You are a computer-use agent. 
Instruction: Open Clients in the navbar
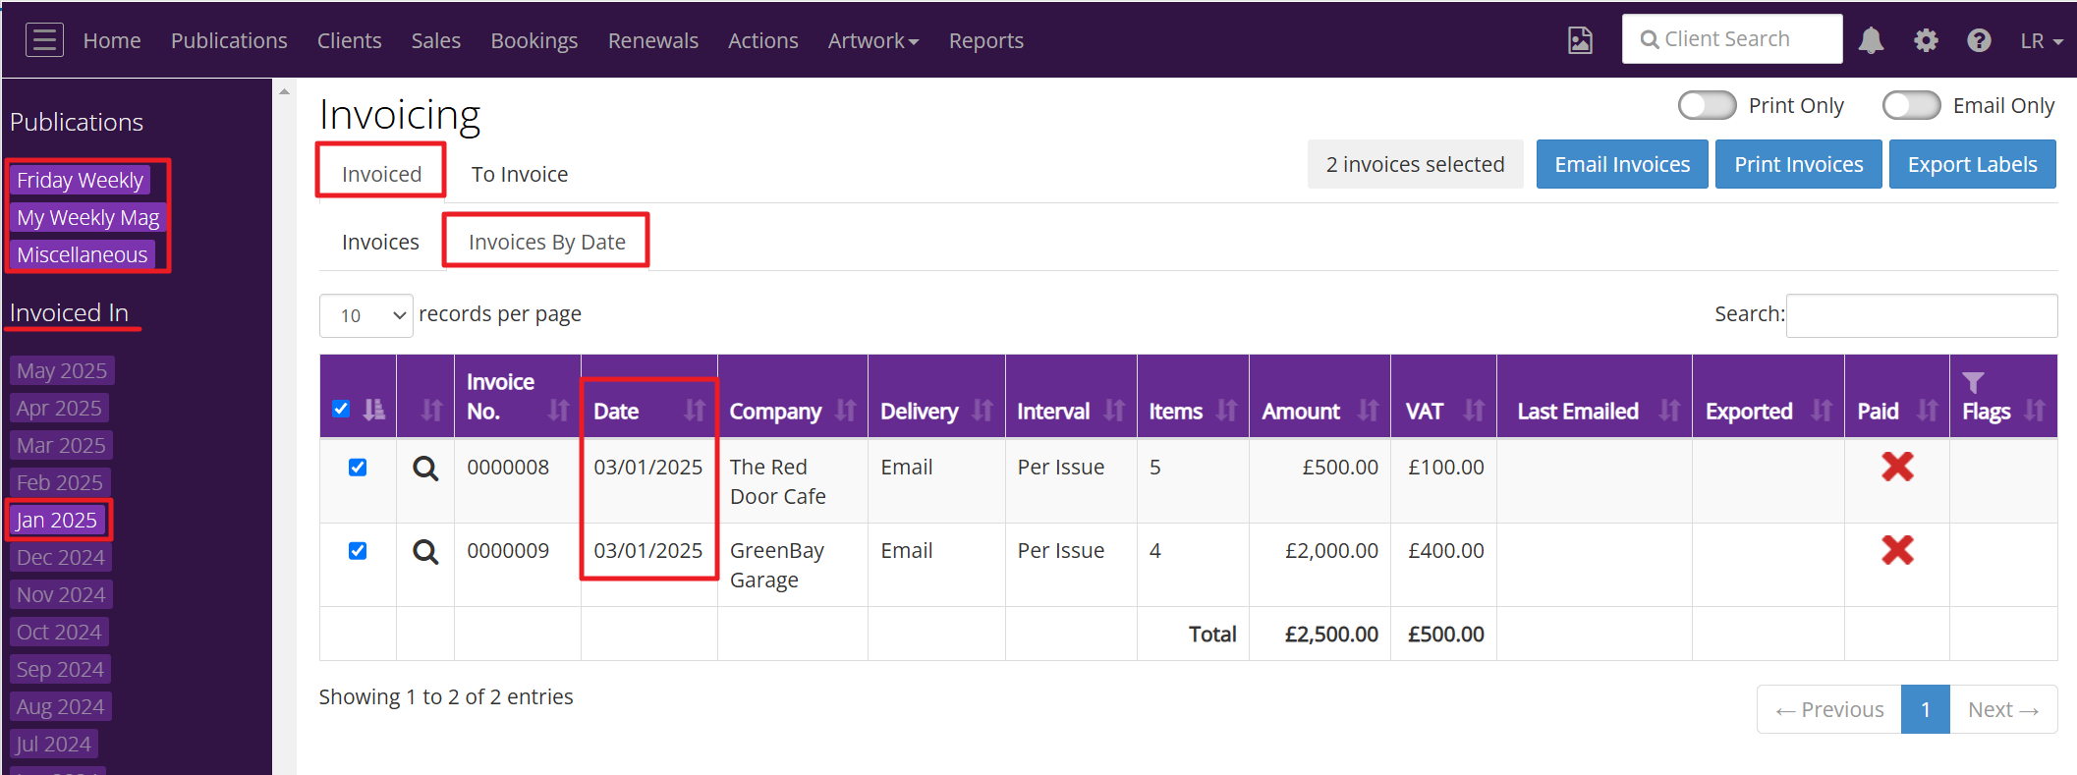click(x=349, y=40)
